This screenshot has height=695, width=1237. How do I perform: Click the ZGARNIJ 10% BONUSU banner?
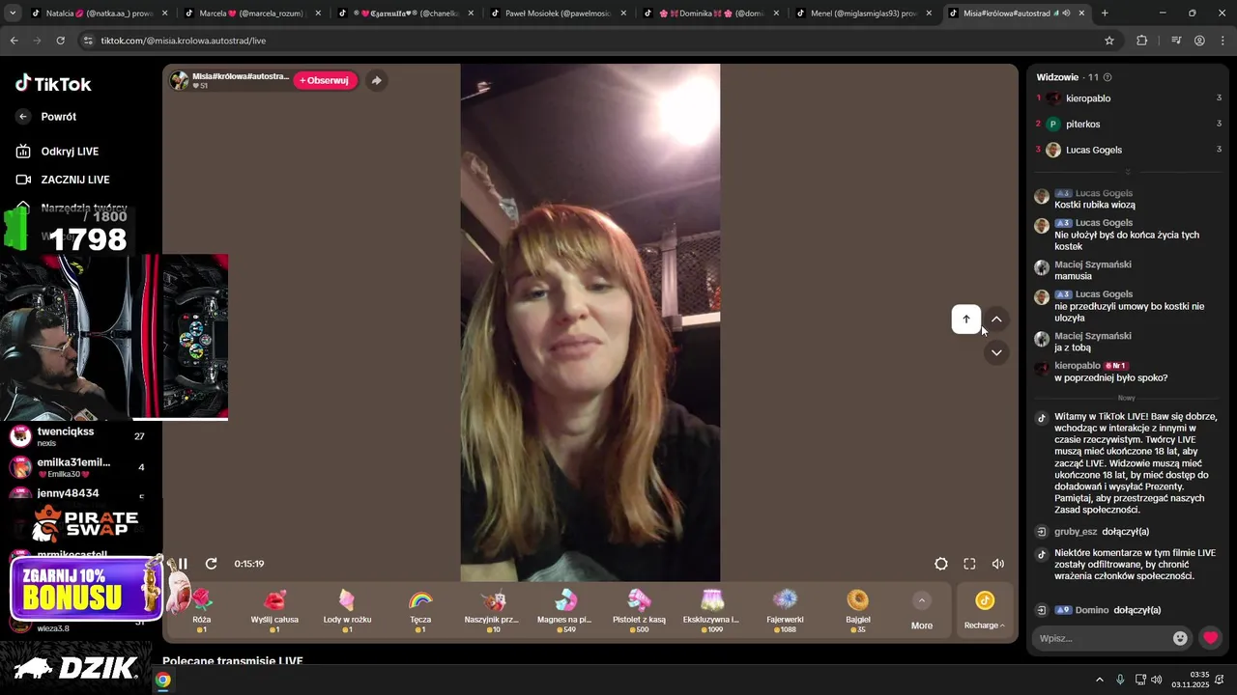coord(85,589)
